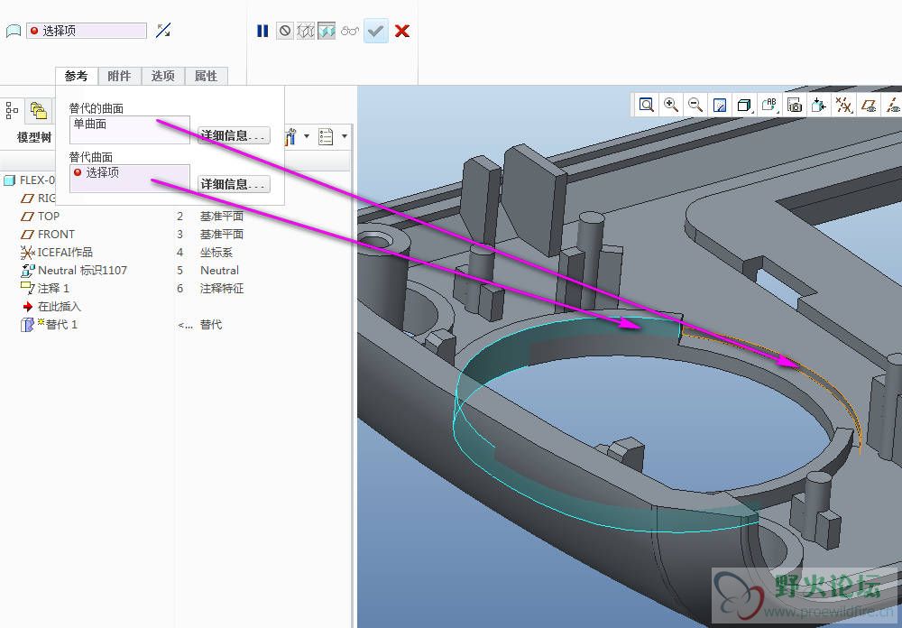Cancel the feature with the red X

point(402,31)
